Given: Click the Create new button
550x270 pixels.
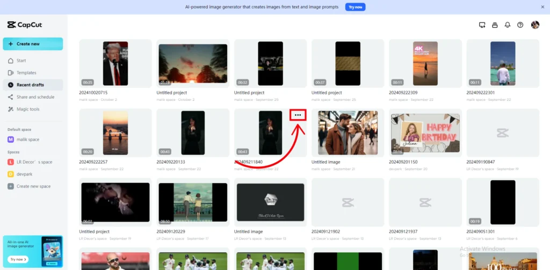Looking at the screenshot, I should 33,44.
